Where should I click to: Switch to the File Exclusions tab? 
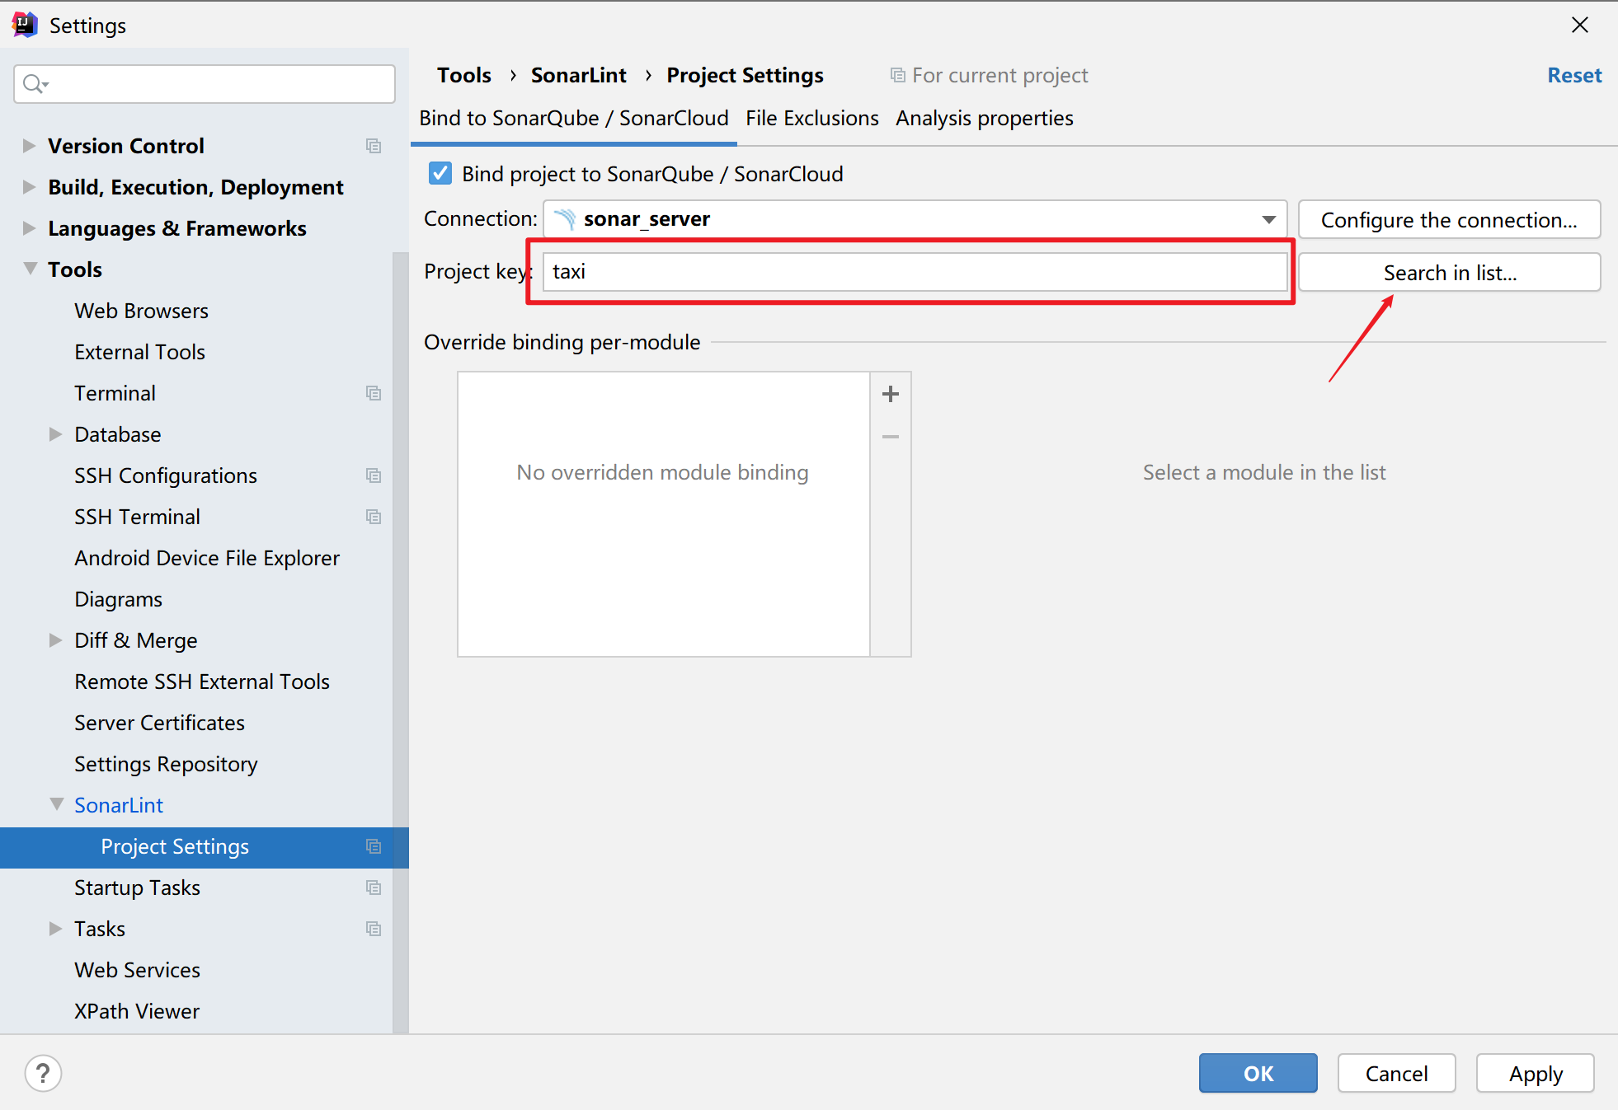(x=811, y=119)
